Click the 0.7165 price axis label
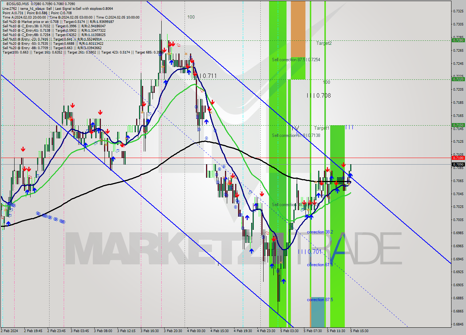466x335 pixels. click(458, 115)
